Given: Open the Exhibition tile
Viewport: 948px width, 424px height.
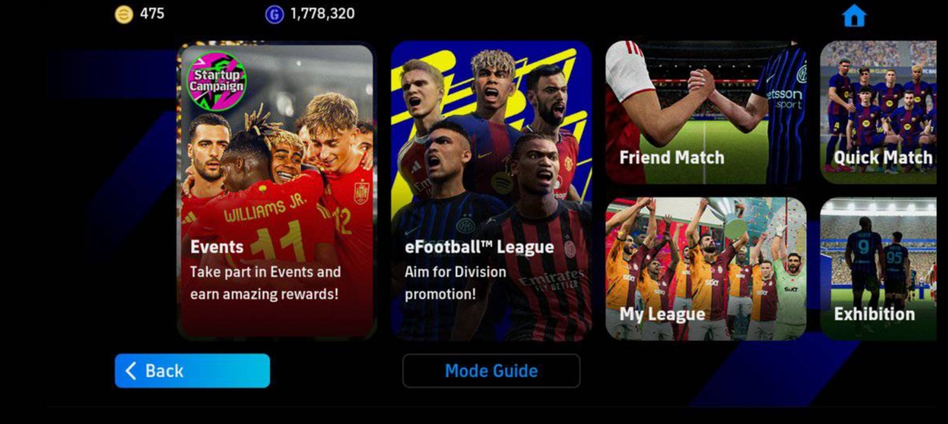Looking at the screenshot, I should point(878,269).
